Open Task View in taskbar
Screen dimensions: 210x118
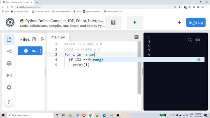[63, 115]
